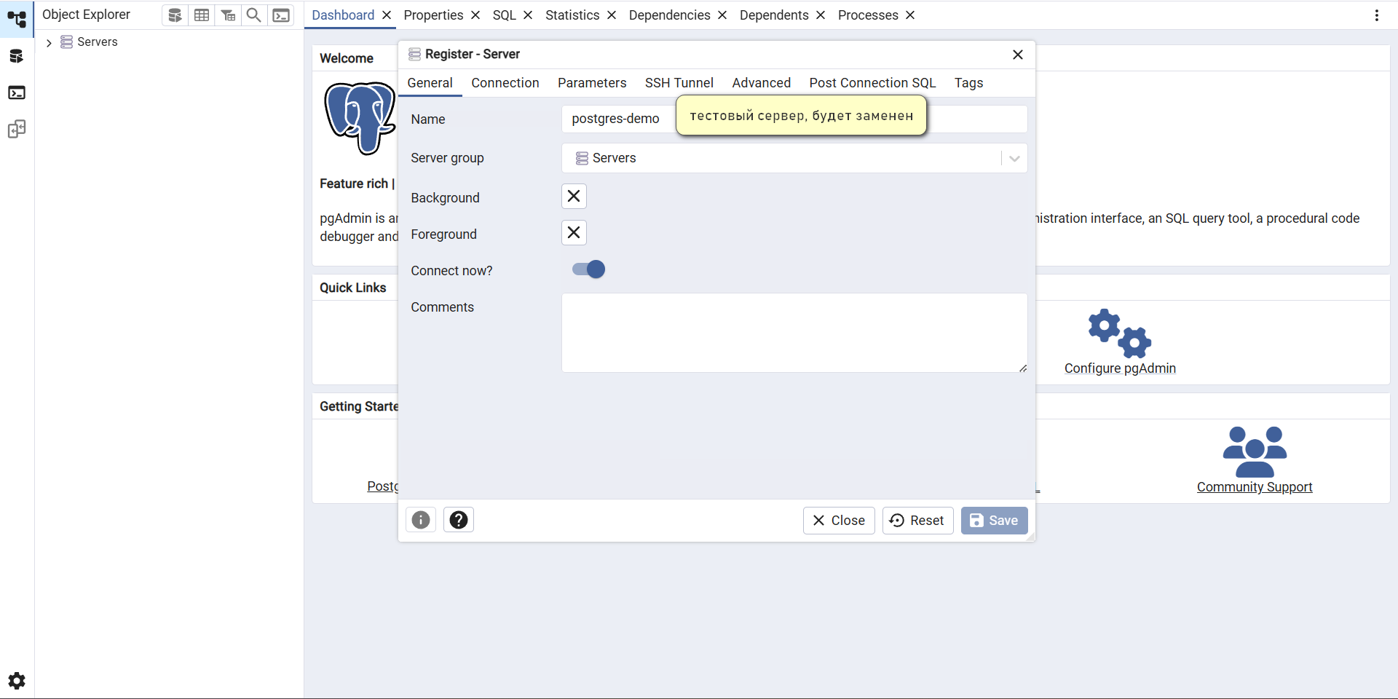This screenshot has height=699, width=1398.
Task: Click the pgAdmin elephant logo
Action: tap(360, 118)
